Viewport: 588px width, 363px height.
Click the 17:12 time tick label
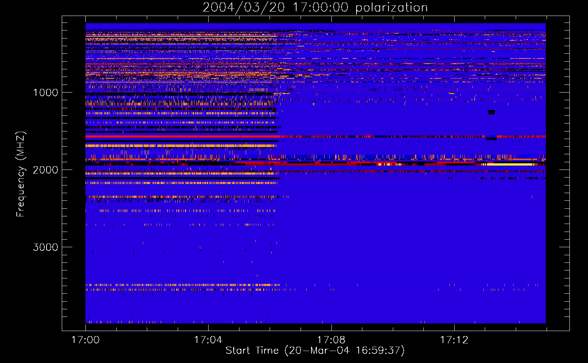click(x=454, y=340)
